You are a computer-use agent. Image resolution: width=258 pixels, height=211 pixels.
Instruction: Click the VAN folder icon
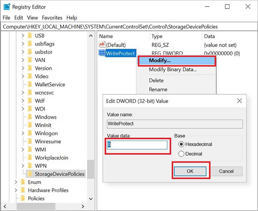30,60
